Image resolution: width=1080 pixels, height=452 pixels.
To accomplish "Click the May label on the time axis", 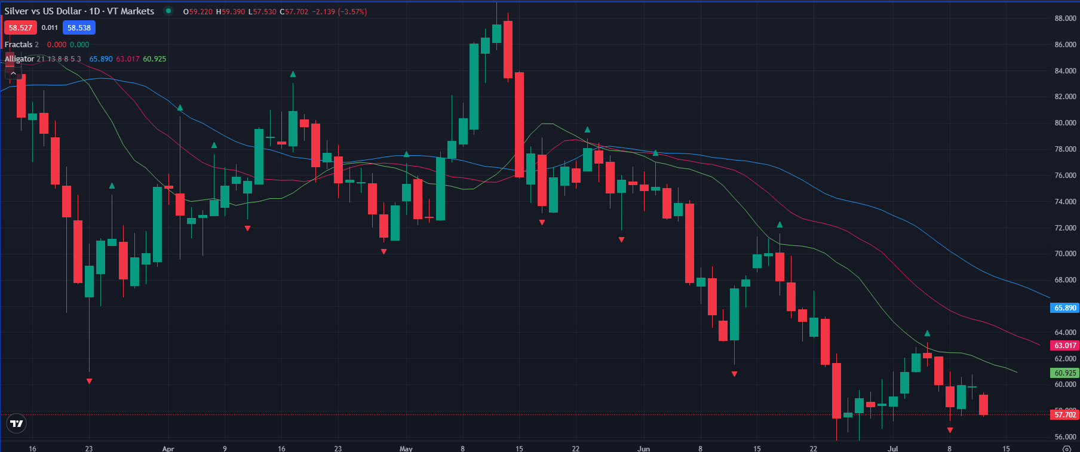I will [x=406, y=448].
